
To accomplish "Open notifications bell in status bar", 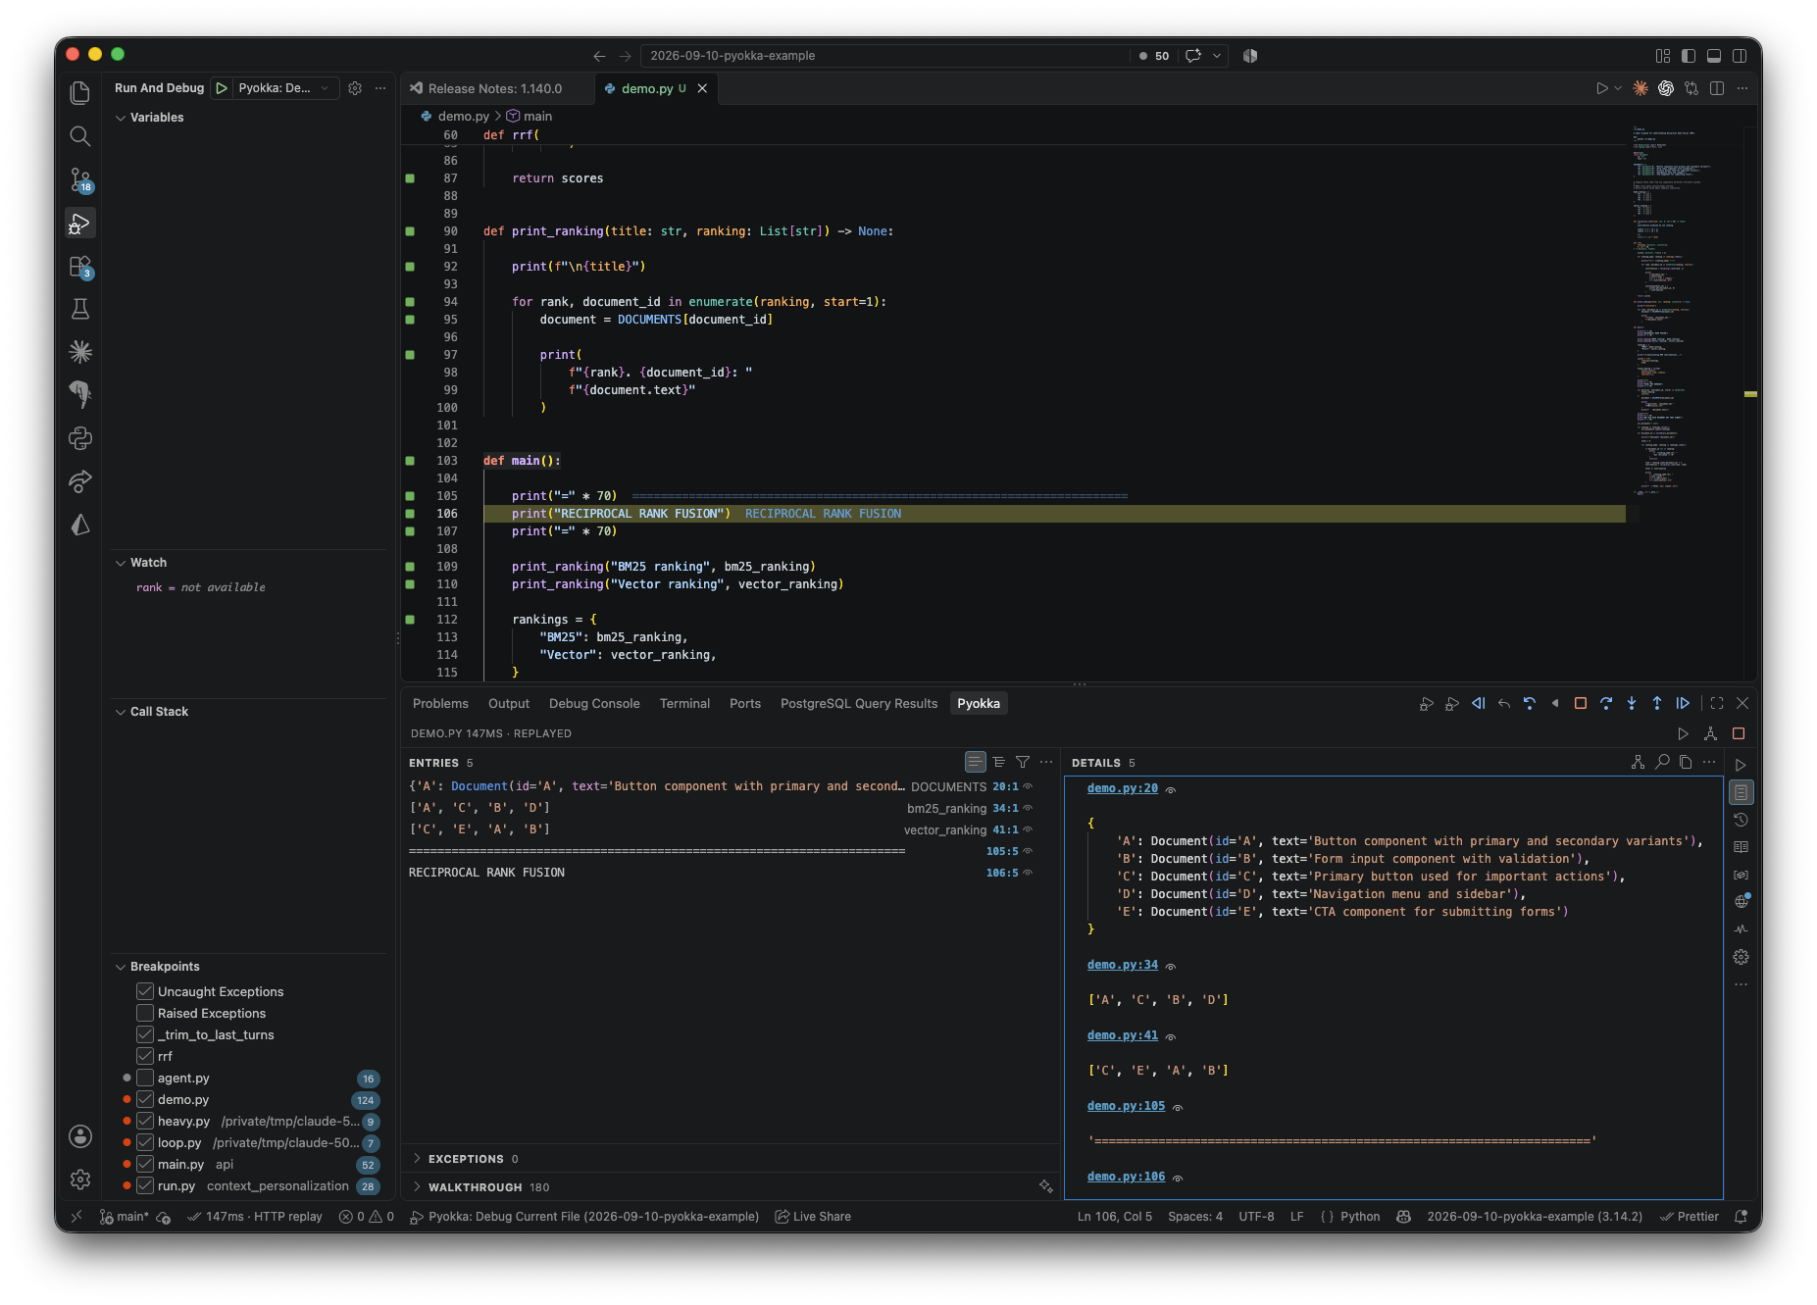I will tap(1741, 1217).
